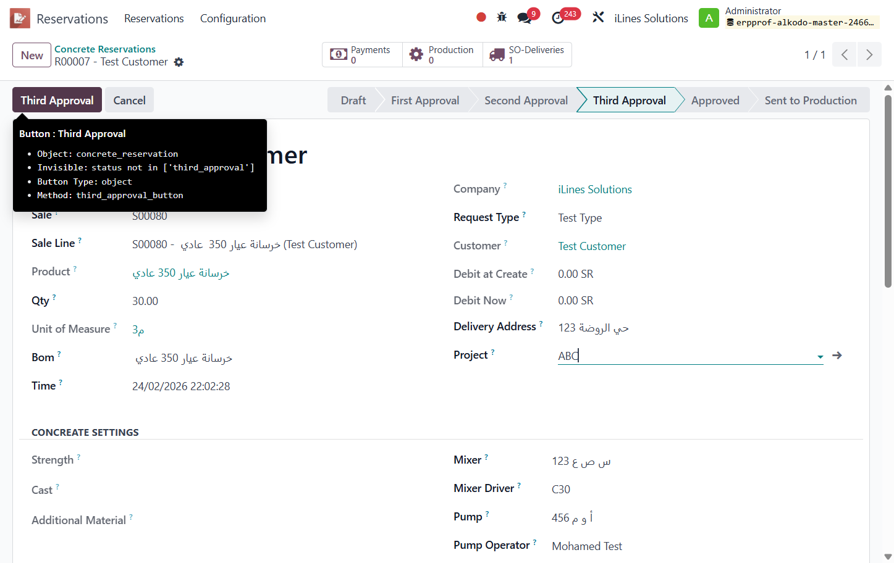Click the Qty value 30.00
This screenshot has width=894, height=563.
coord(145,301)
